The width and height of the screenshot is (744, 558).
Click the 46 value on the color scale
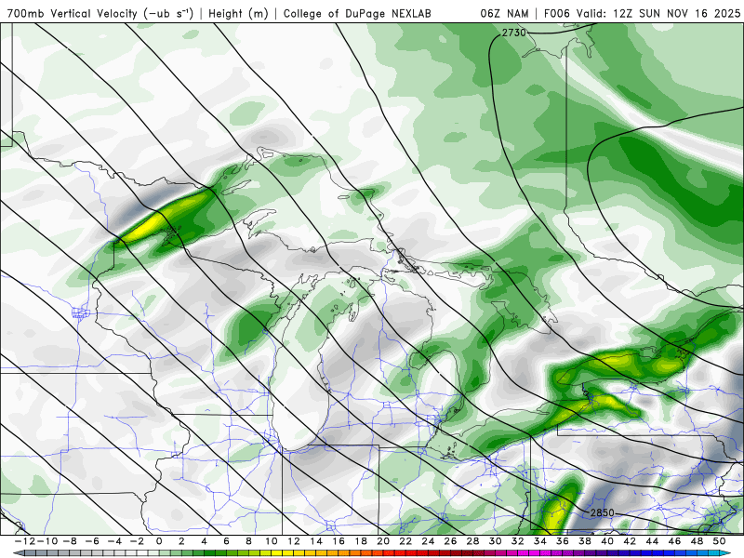(x=674, y=541)
